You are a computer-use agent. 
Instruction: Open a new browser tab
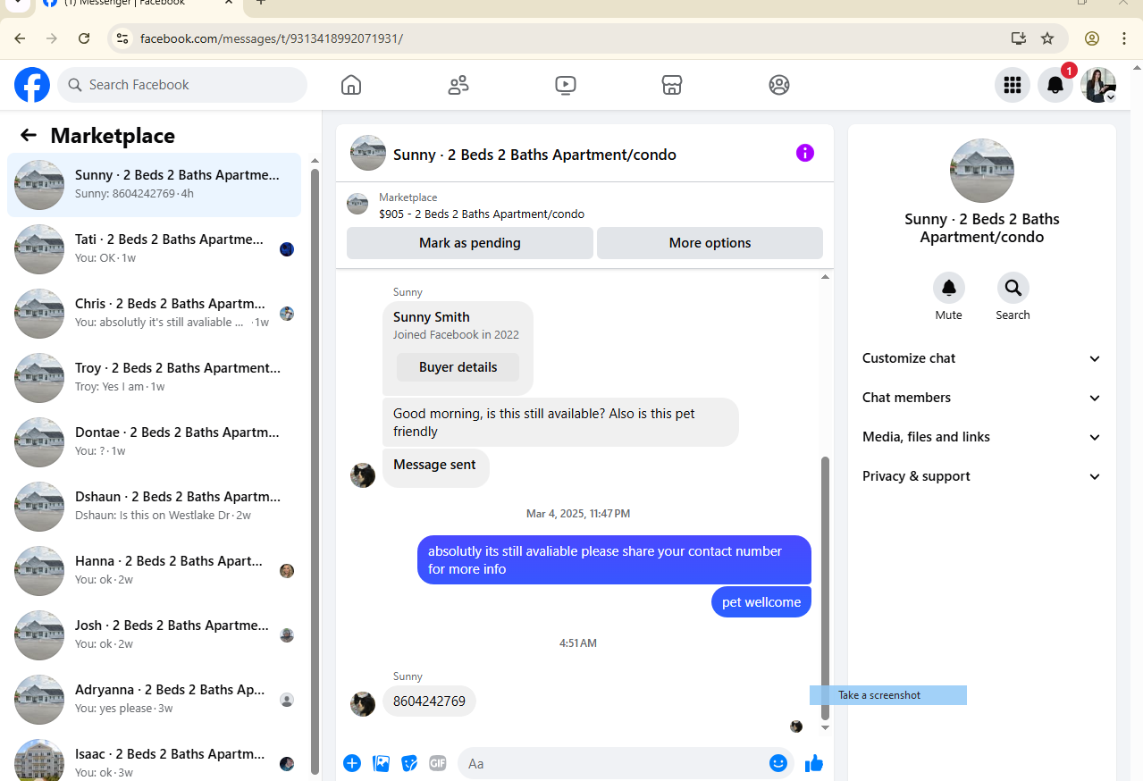point(261,3)
